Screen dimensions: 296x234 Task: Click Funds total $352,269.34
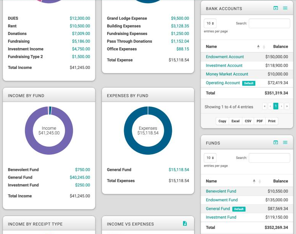(276, 227)
